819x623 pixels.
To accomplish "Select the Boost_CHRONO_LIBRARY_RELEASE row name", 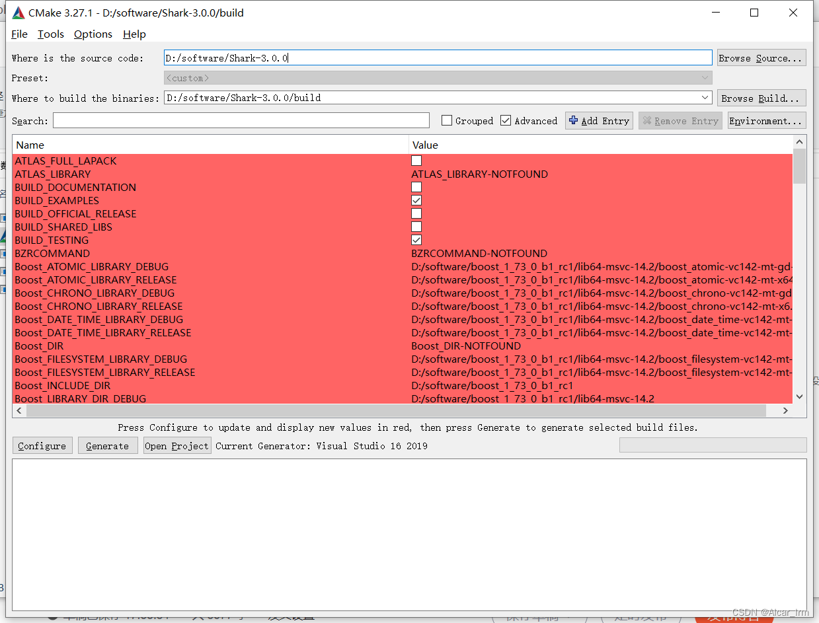I will [98, 306].
